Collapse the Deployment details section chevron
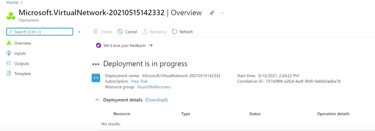The width and height of the screenshot is (375, 131). [97, 100]
